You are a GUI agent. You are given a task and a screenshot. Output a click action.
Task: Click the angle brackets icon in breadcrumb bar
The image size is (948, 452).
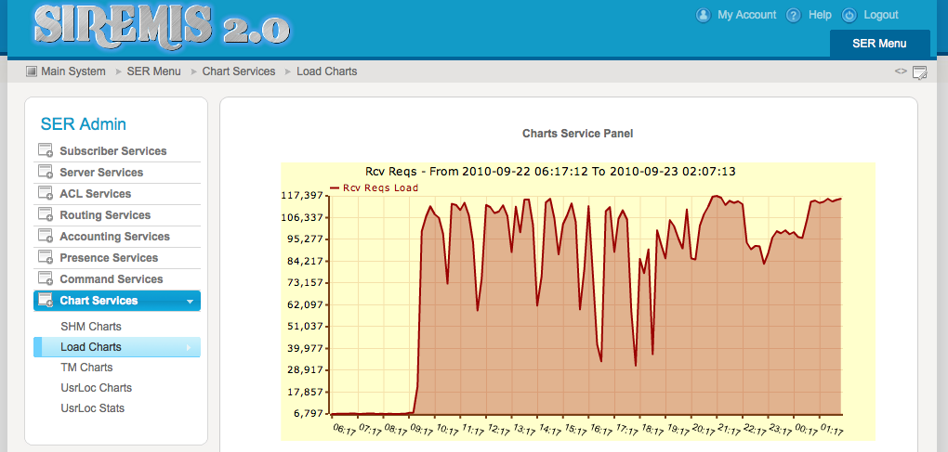pos(901,71)
